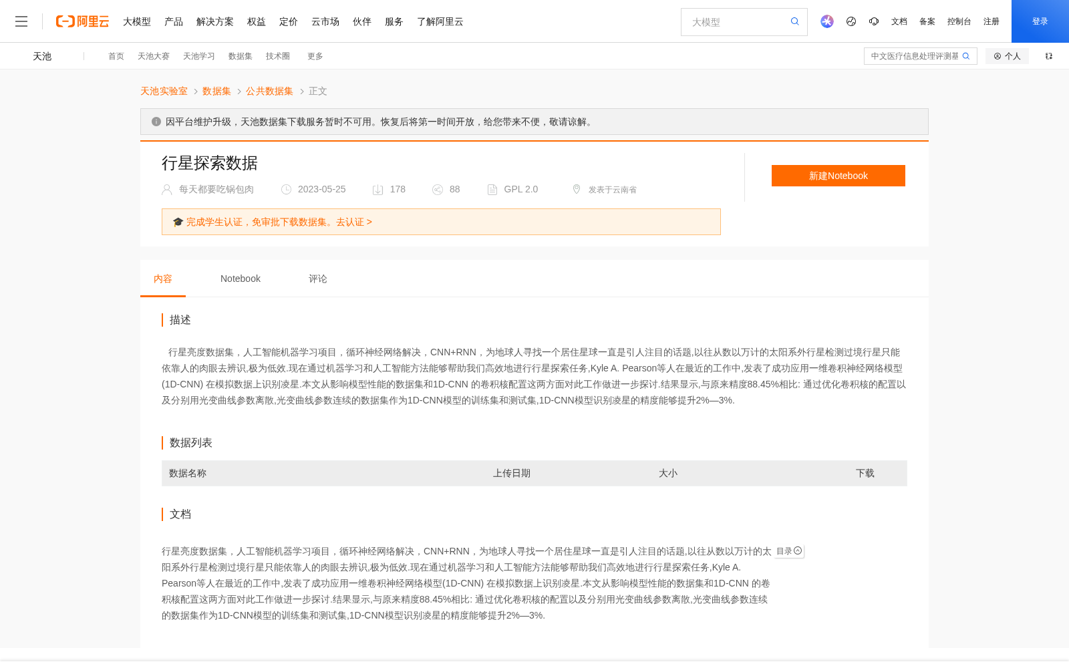Open the 备案 link
Screen dimensions: 1069x668
click(927, 21)
